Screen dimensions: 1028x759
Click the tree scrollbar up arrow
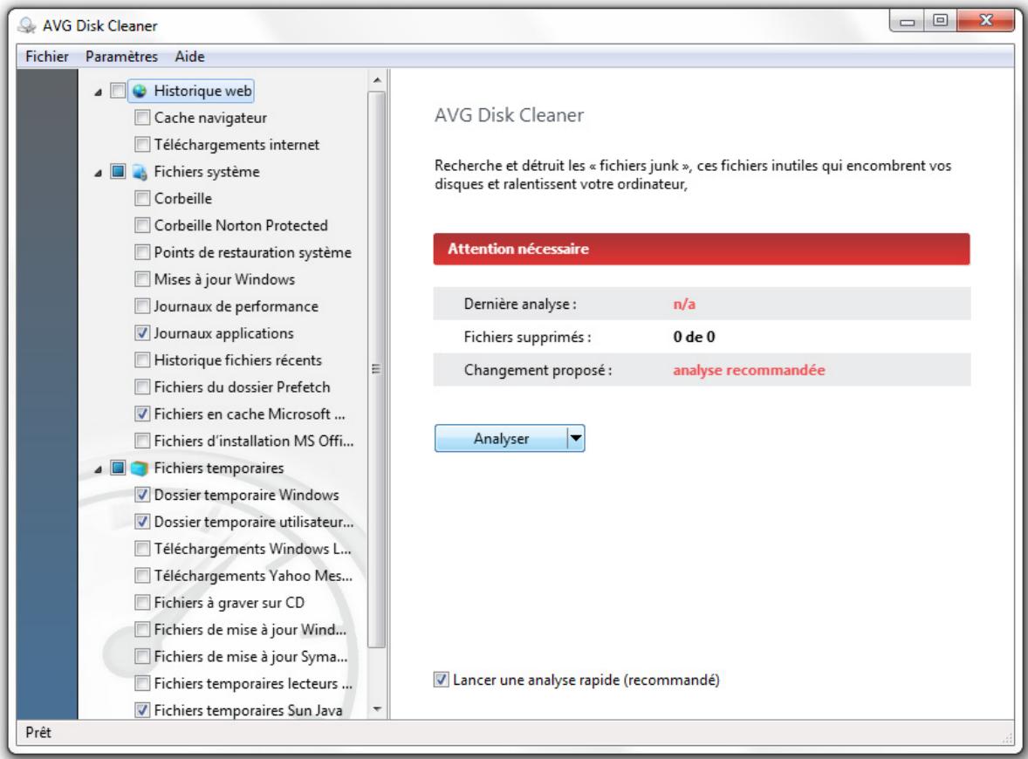377,80
